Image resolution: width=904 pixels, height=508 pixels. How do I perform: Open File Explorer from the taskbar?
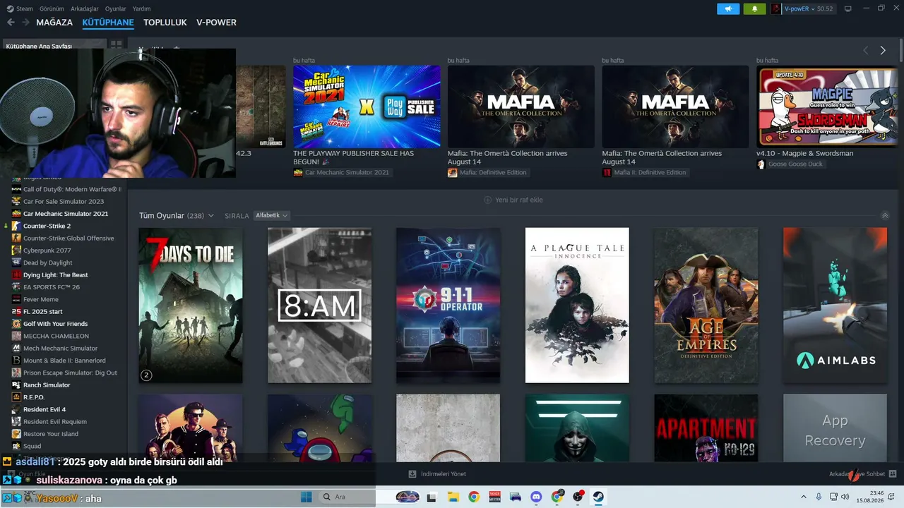[x=453, y=497]
